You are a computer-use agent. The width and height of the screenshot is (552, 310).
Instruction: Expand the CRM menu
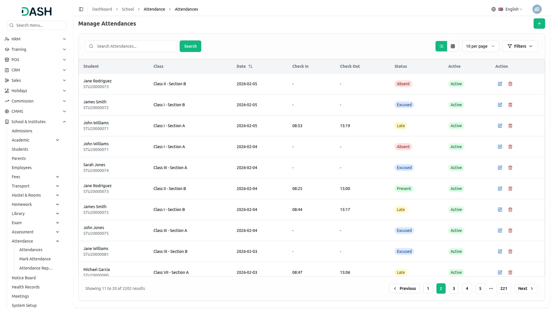pos(35,70)
